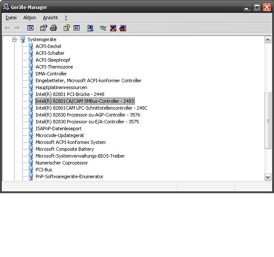Open the Datei menu
Screen dimensions: 274x257
coord(11,18)
